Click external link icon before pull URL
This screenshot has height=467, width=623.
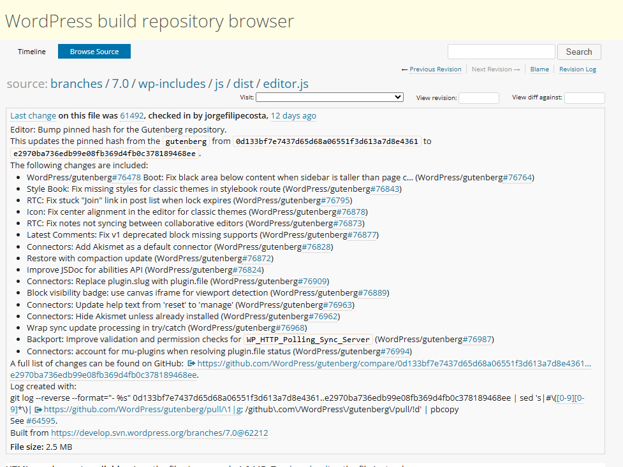[38, 410]
